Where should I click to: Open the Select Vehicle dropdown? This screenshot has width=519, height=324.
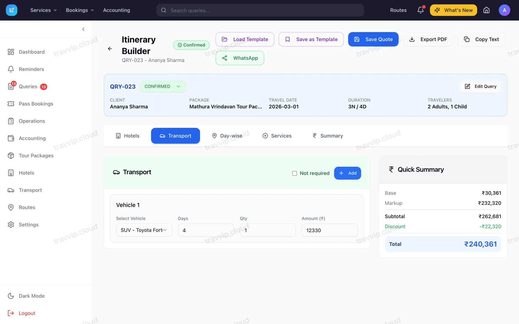tap(144, 230)
